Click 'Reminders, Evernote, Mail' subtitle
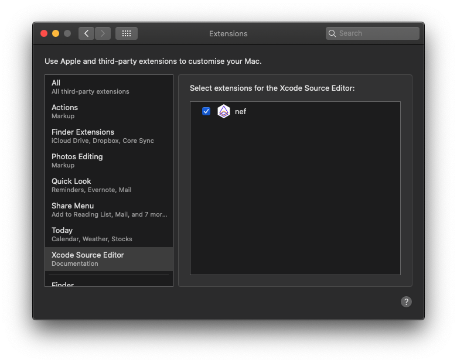 91,190
